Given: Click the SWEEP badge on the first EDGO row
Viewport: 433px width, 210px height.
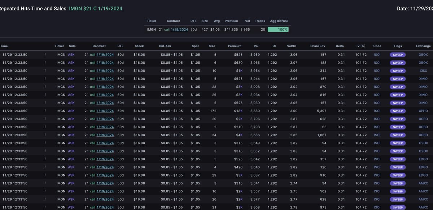Looking at the screenshot, I should point(398,159).
